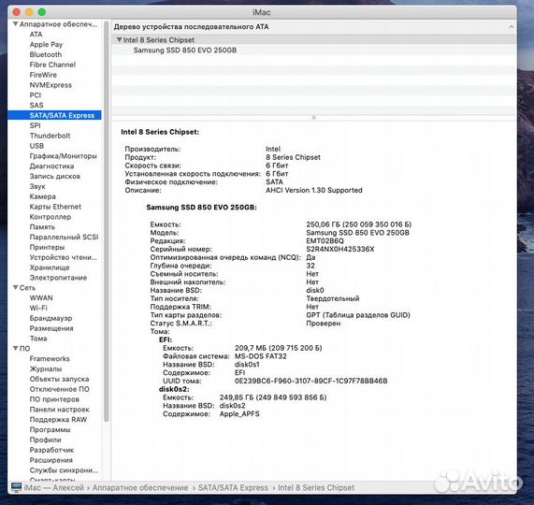Image resolution: width=534 pixels, height=505 pixels.
Task: Select Тома under Сеть
Action: point(38,339)
